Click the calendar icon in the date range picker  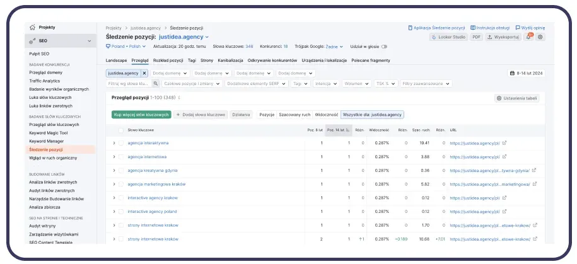512,73
